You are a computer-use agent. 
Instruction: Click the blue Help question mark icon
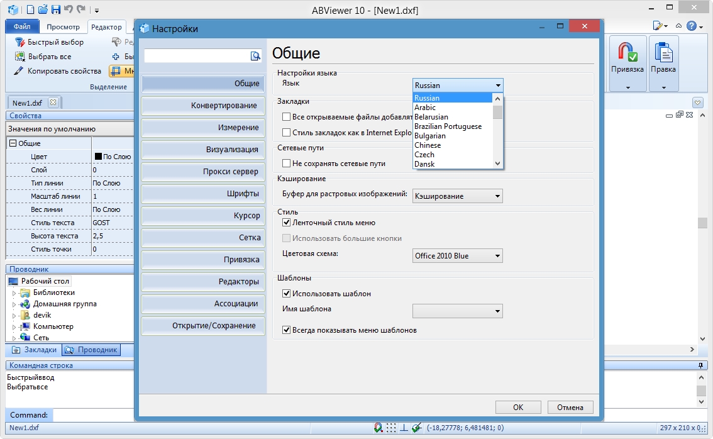click(692, 26)
